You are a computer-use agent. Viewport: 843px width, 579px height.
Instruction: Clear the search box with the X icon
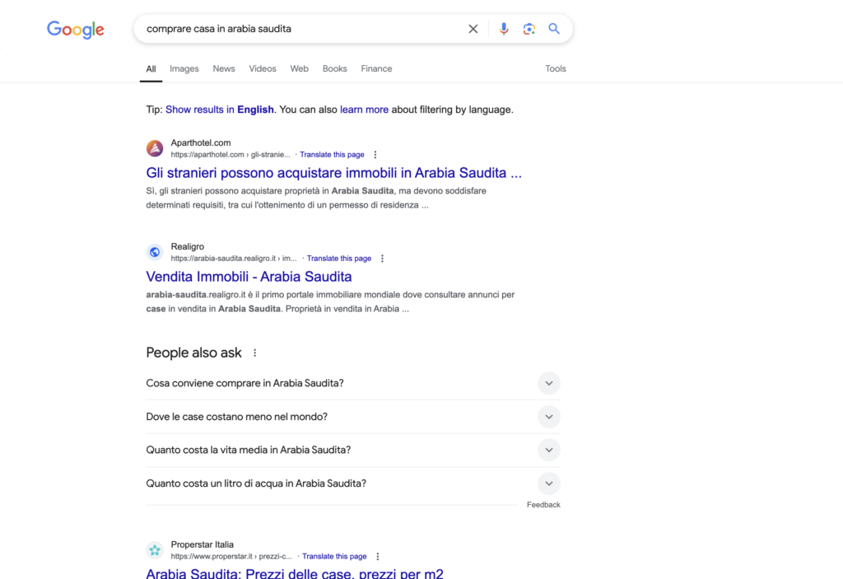[473, 29]
